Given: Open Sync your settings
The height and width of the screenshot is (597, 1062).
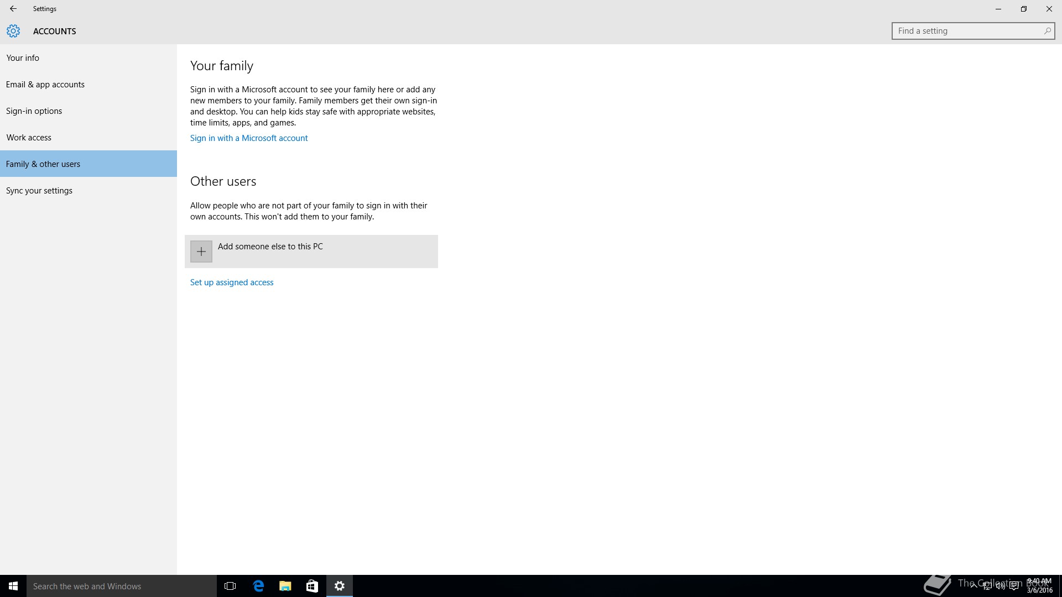Looking at the screenshot, I should 88,190.
